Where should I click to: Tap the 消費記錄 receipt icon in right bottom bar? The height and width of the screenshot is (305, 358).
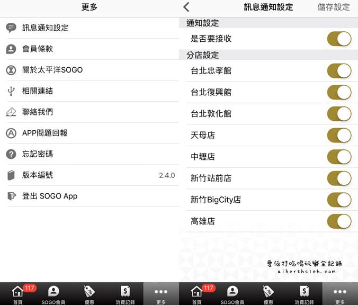(x=305, y=291)
